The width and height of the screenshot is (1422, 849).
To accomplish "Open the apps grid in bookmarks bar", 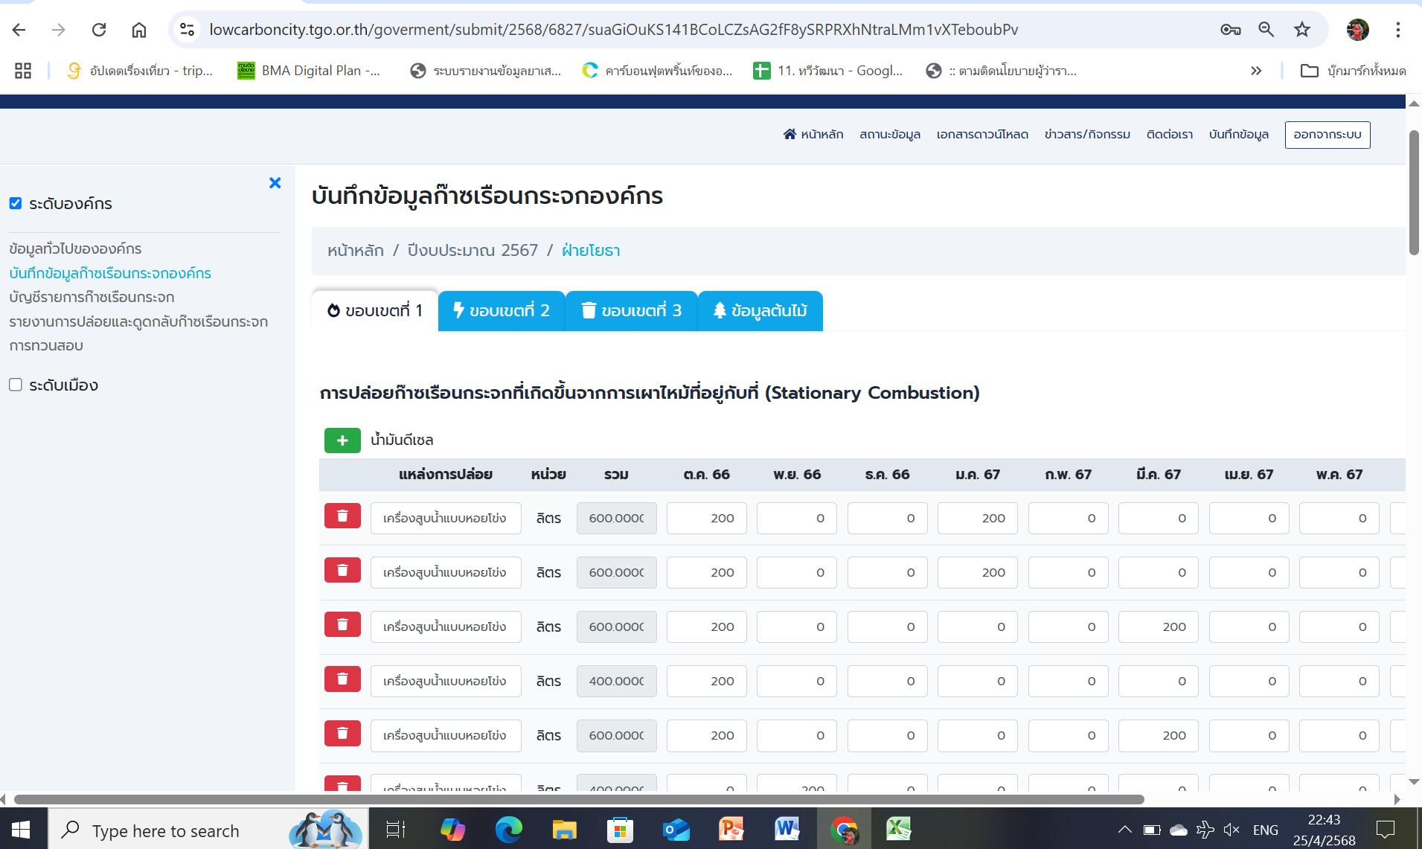I will click(23, 71).
